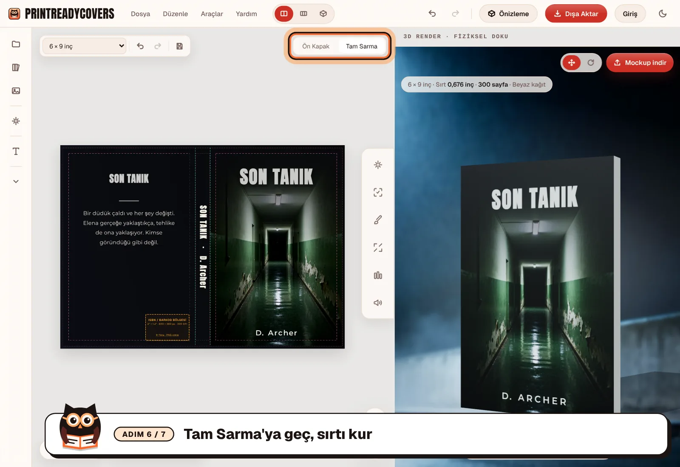Open the Araçlar menu
This screenshot has width=680, height=467.
click(212, 14)
